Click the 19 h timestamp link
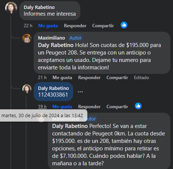 [x=42, y=107]
